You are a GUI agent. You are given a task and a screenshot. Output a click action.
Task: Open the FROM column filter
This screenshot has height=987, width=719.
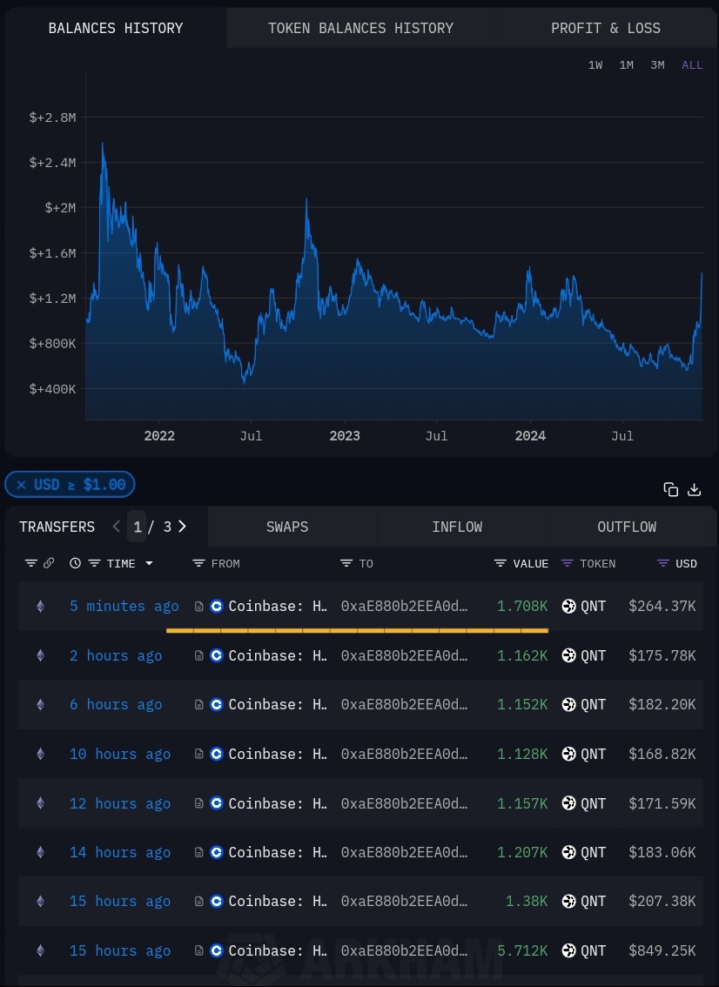[199, 563]
